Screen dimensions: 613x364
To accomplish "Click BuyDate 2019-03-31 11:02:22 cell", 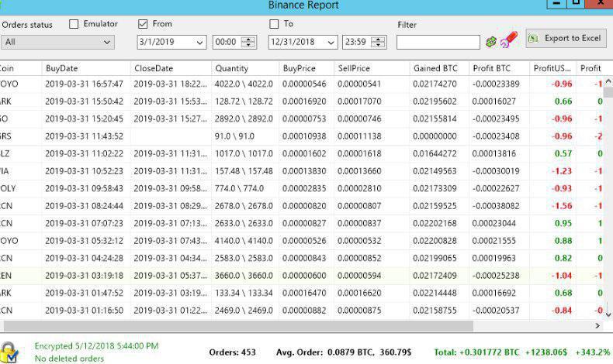I will coord(84,153).
